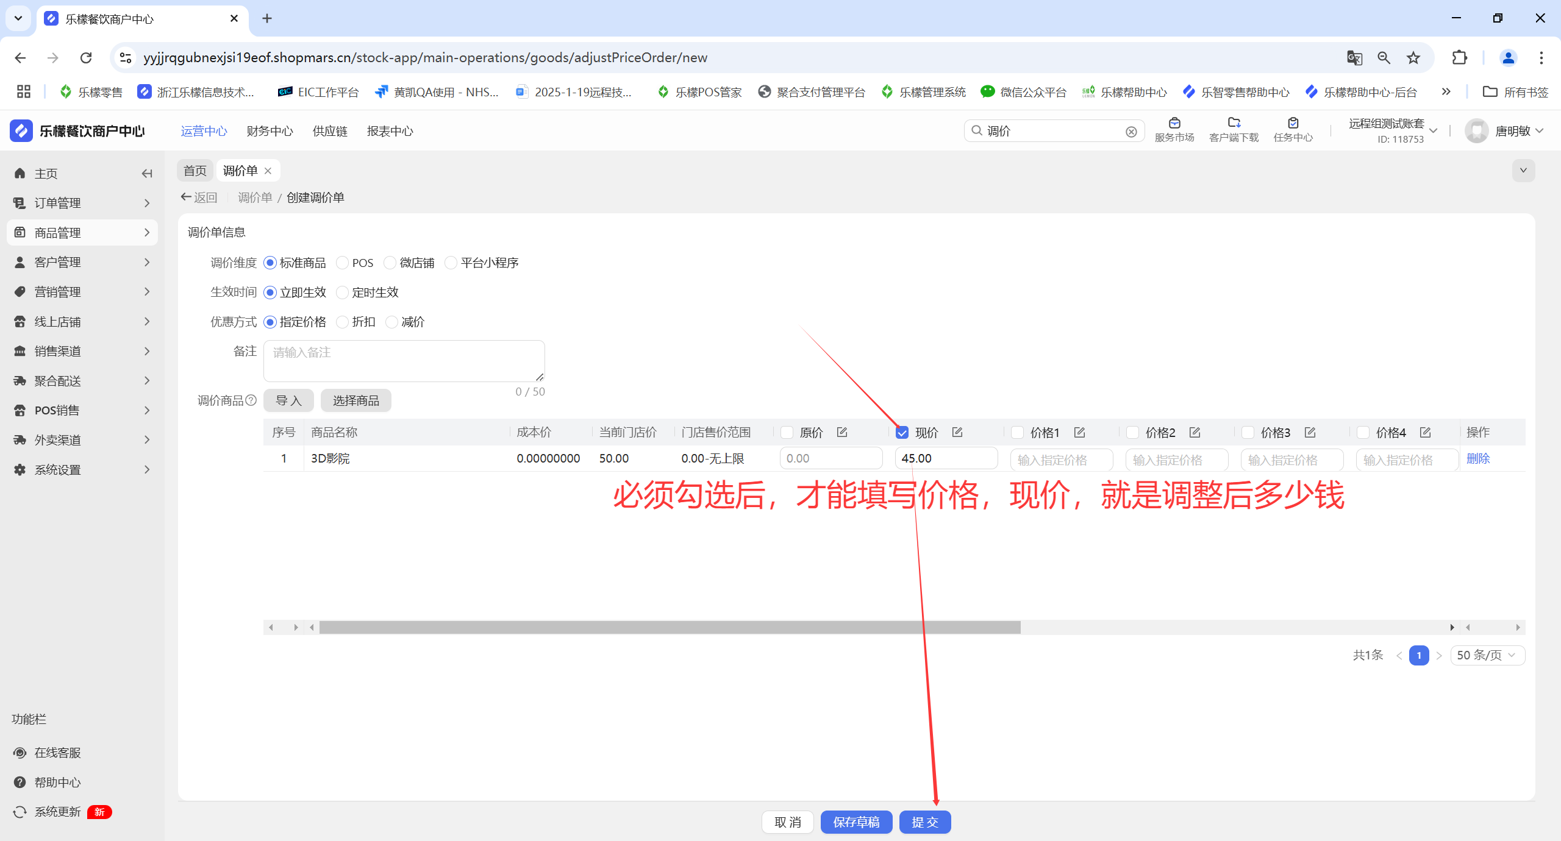Select 定时生效 radio option
1561x841 pixels.
(x=343, y=293)
